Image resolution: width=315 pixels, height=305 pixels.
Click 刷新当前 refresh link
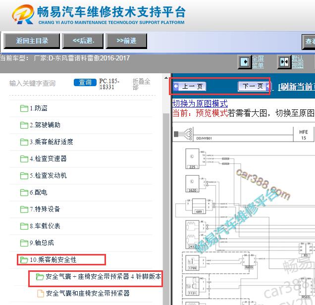pos(296,87)
